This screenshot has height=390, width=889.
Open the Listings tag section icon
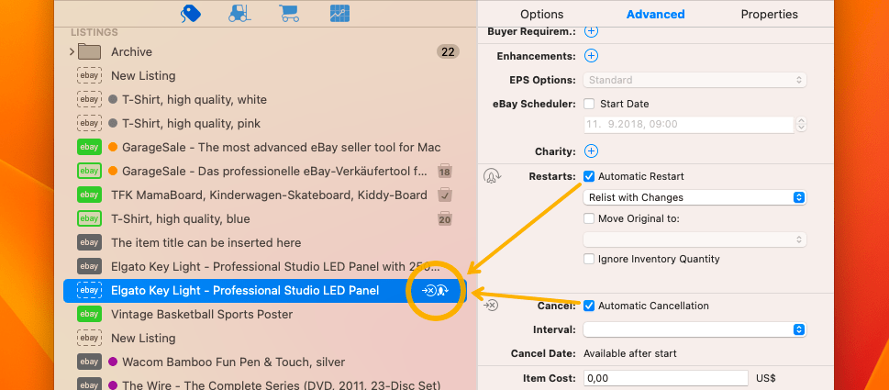(191, 13)
